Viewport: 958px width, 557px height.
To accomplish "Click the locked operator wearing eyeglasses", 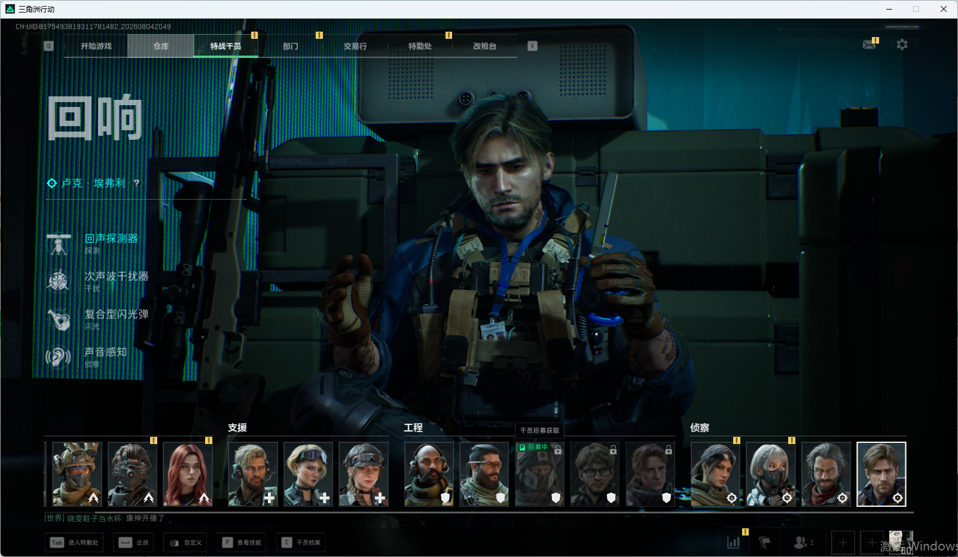I will point(595,475).
